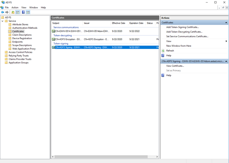The width and height of the screenshot is (229, 163).
Task: Open the View submenu in Actions
Action: click(x=169, y=41)
